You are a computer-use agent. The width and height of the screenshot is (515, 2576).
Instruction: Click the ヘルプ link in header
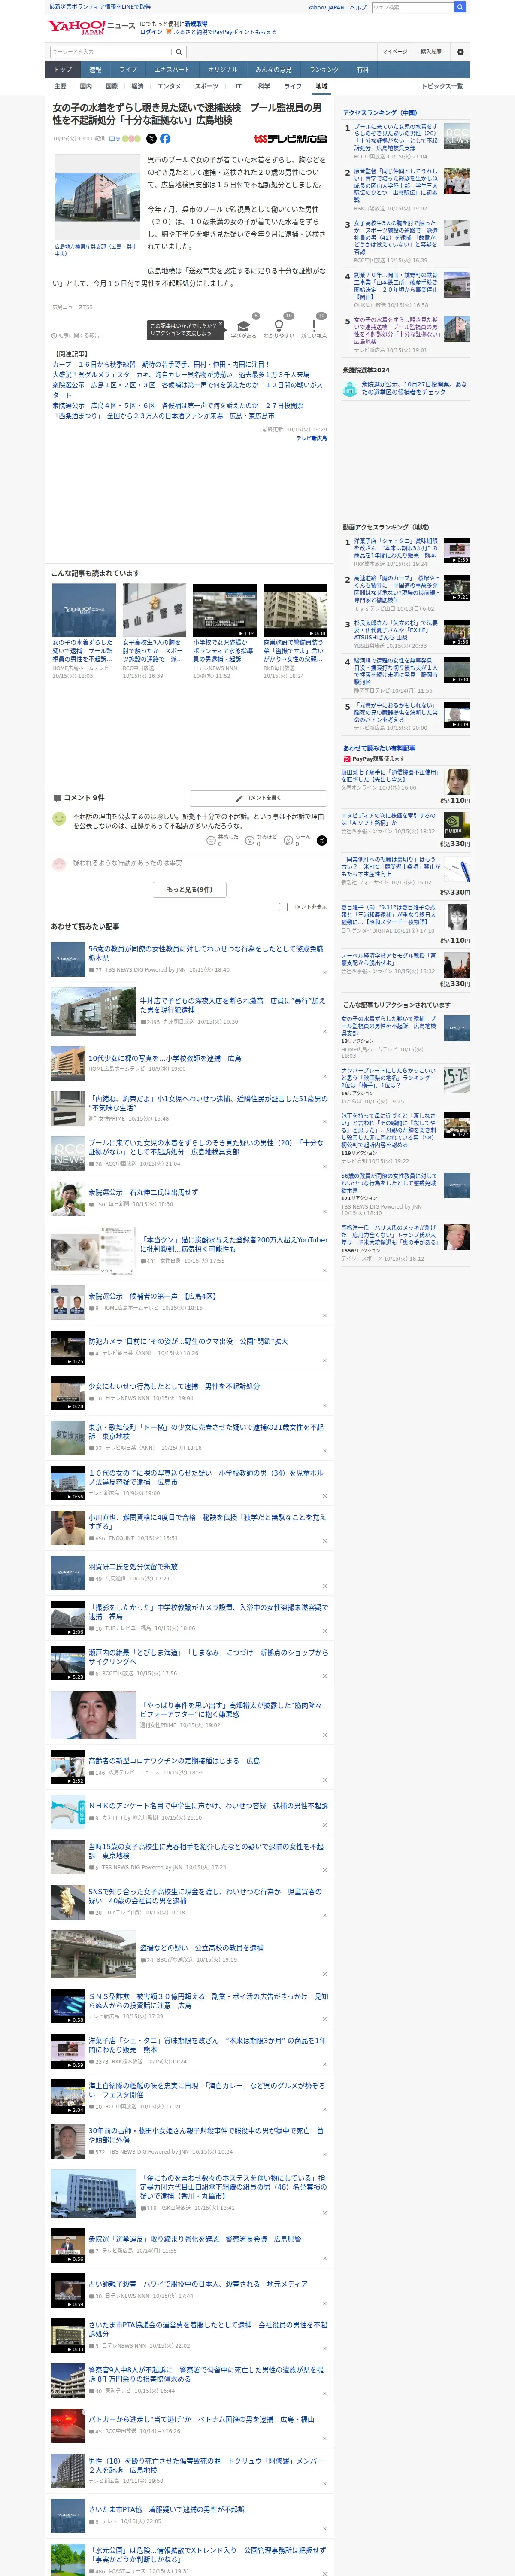coord(357,7)
